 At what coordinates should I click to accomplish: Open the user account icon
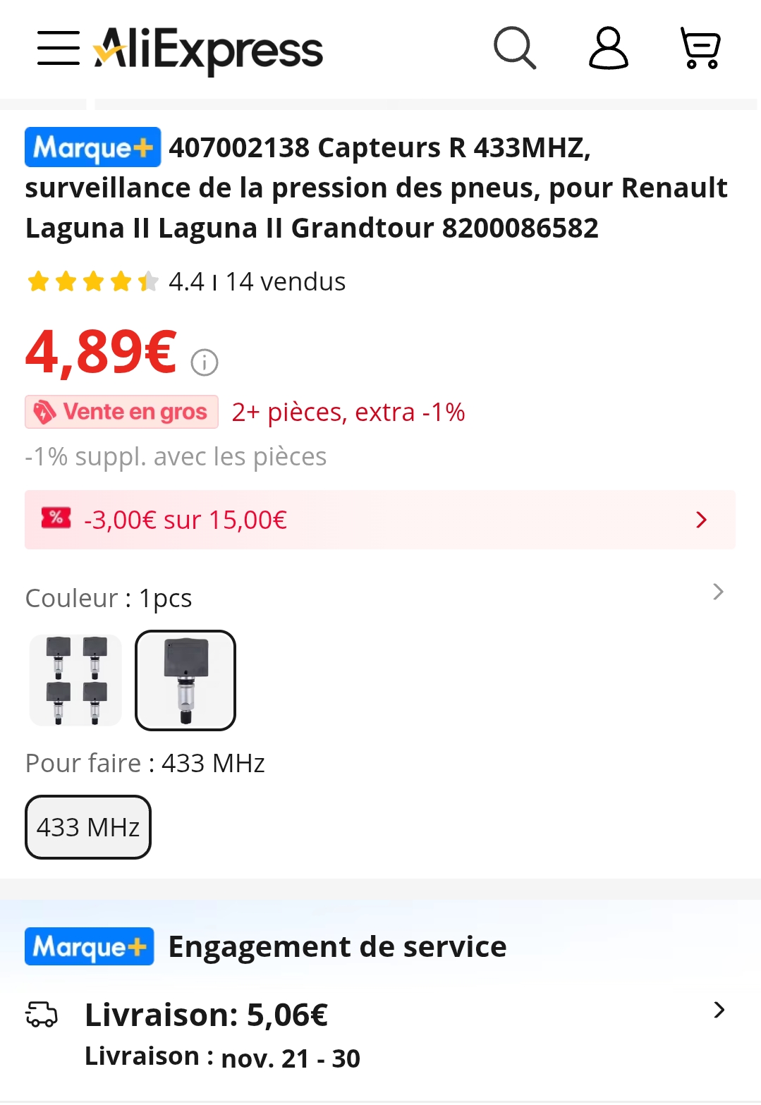pyautogui.click(x=608, y=48)
